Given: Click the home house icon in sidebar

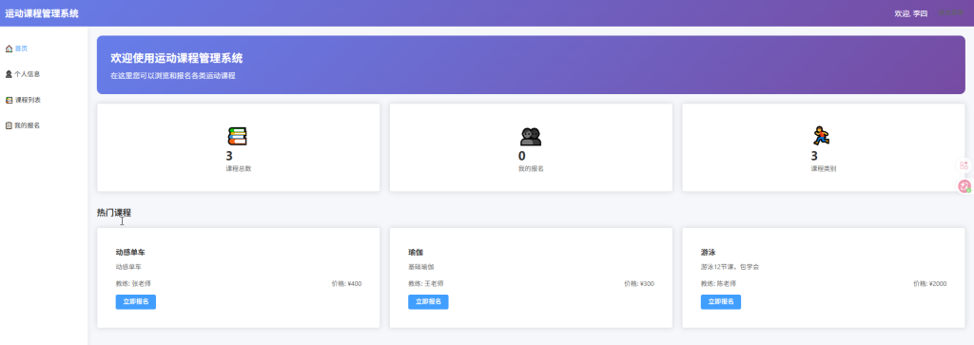Looking at the screenshot, I should [x=9, y=48].
